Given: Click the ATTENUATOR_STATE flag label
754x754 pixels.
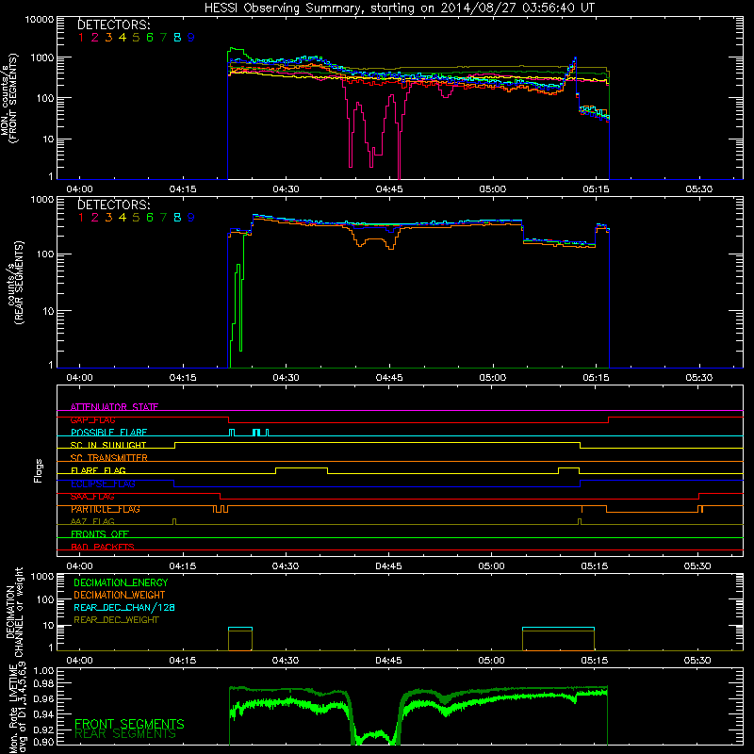Looking at the screenshot, I should click(114, 407).
